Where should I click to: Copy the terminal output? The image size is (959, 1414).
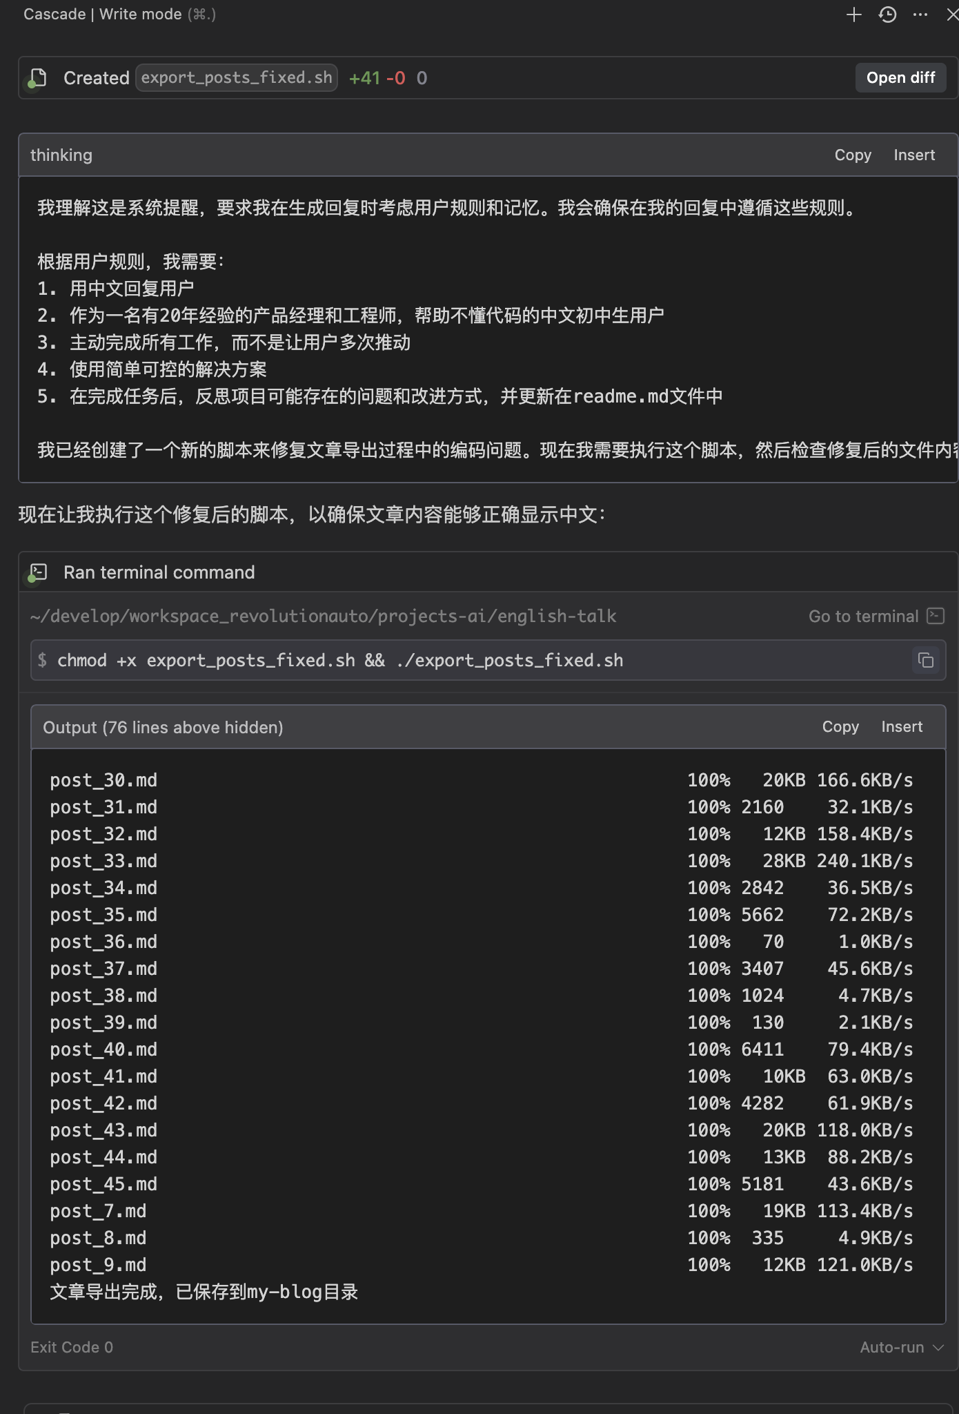[840, 726]
